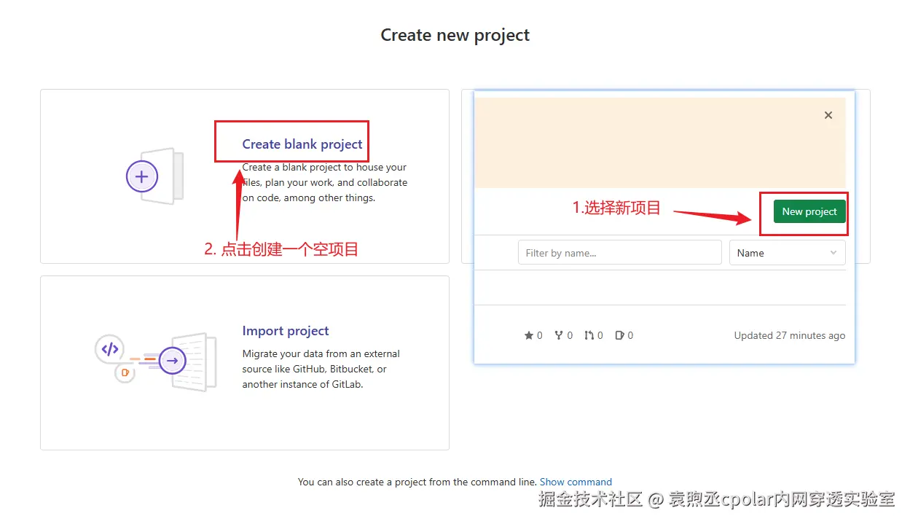Close the banner with the X icon

click(828, 115)
